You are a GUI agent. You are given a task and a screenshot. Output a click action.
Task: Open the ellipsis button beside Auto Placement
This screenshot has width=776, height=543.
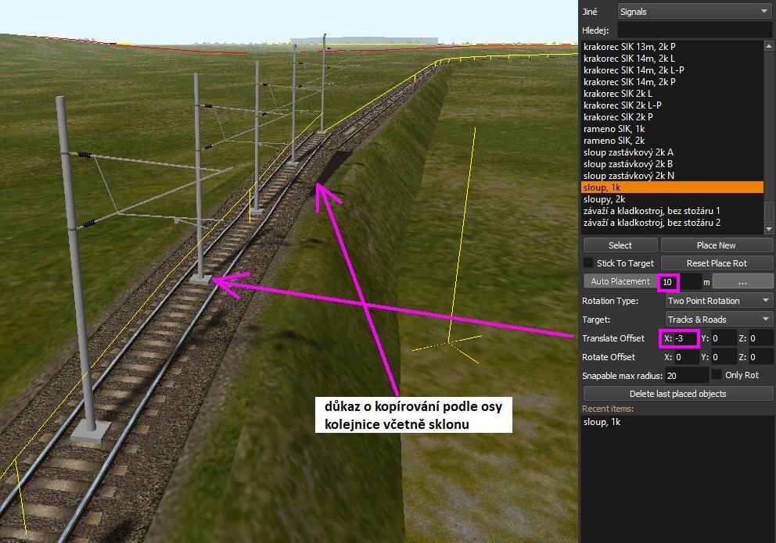click(742, 281)
